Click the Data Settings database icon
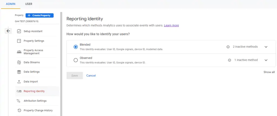 (x=19, y=72)
